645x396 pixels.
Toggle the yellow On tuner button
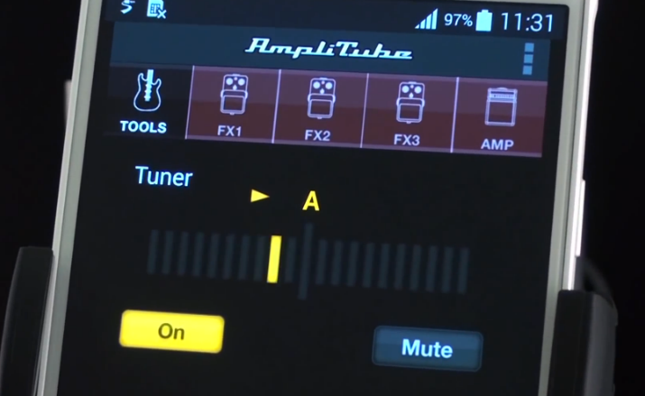click(171, 331)
